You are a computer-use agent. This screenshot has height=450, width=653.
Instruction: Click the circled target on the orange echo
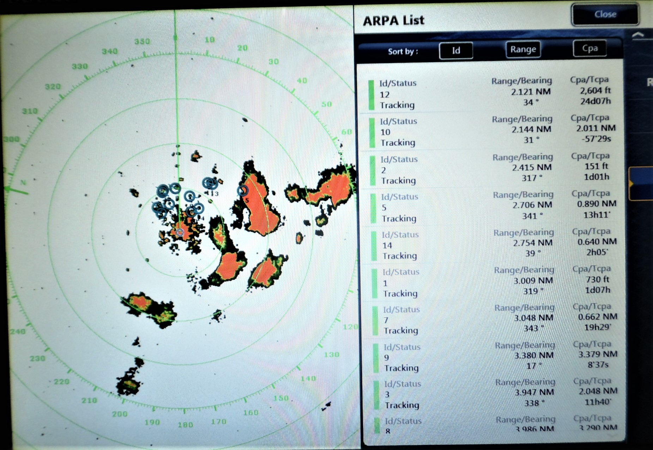click(x=180, y=232)
